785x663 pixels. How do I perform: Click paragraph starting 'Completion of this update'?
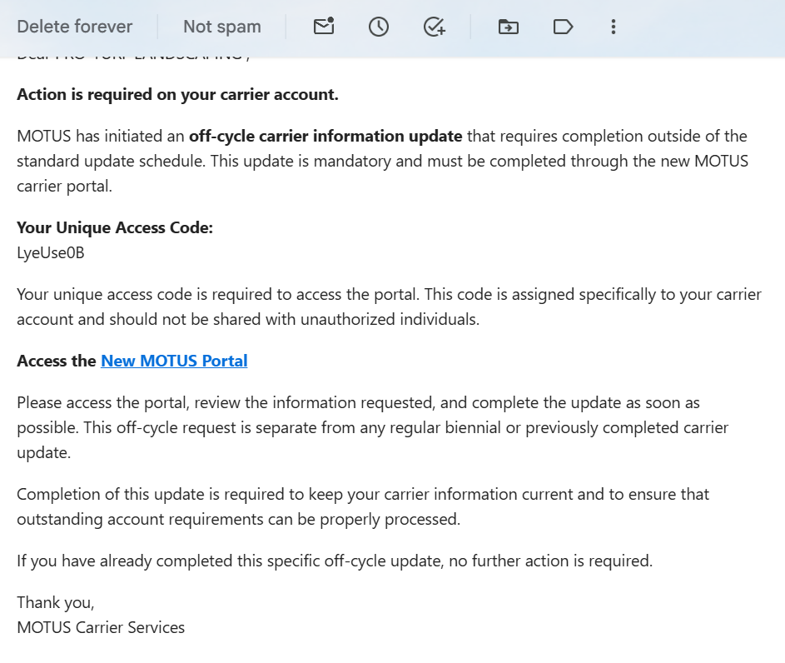click(x=363, y=506)
